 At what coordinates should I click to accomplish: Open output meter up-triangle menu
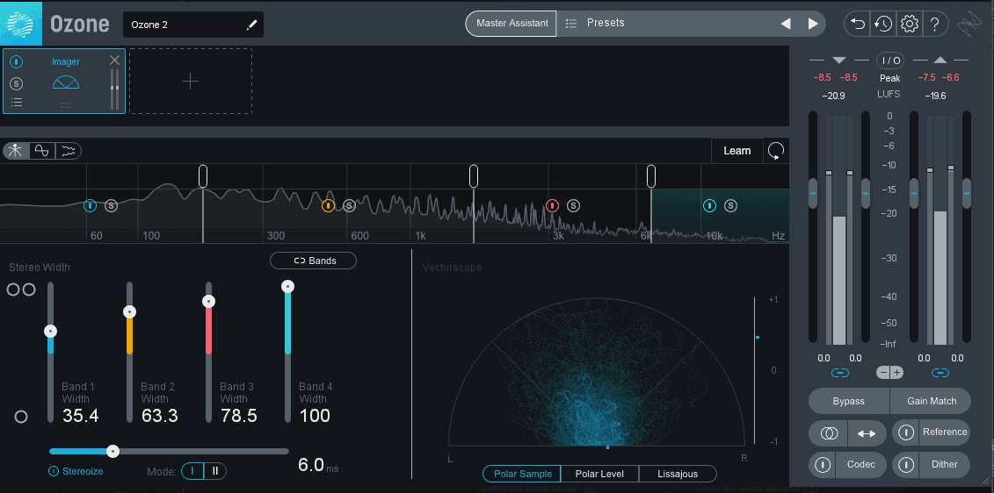(940, 61)
